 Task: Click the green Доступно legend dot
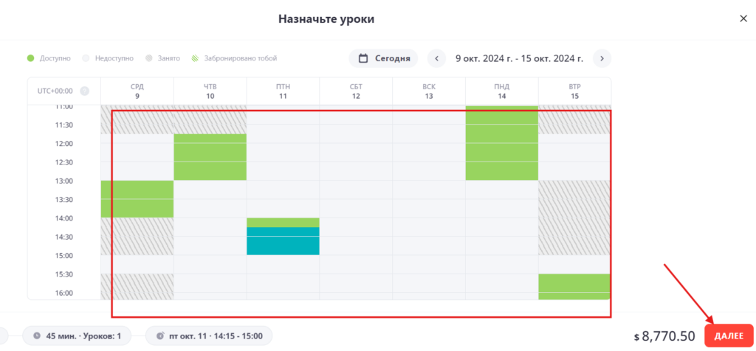pos(30,58)
